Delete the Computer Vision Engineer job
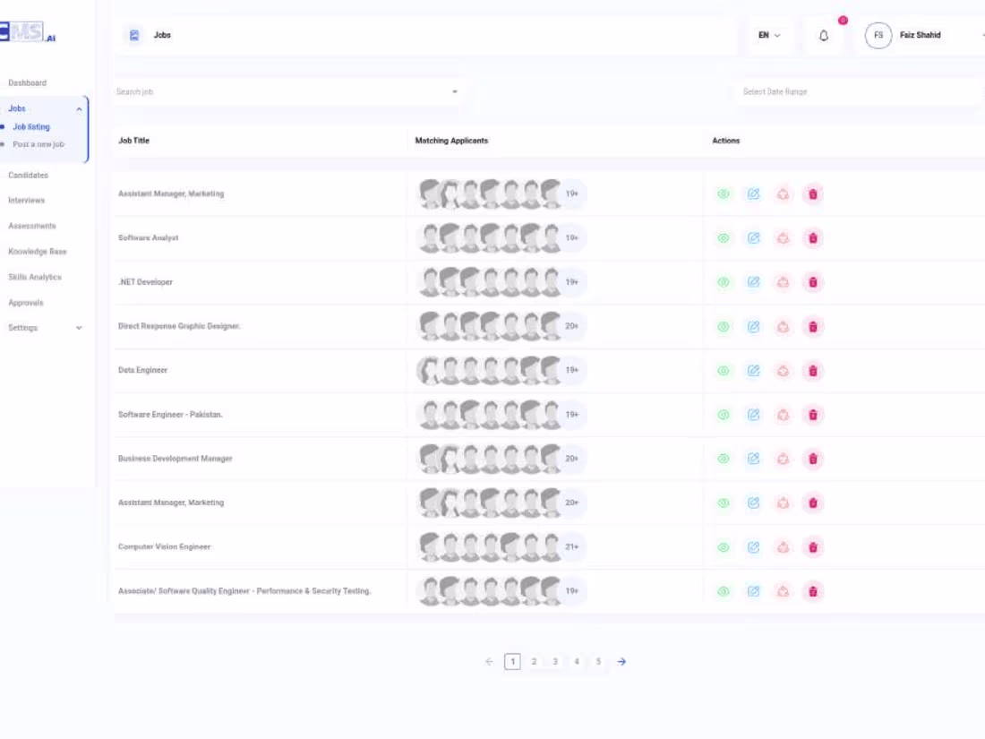The width and height of the screenshot is (985, 739). coord(813,547)
